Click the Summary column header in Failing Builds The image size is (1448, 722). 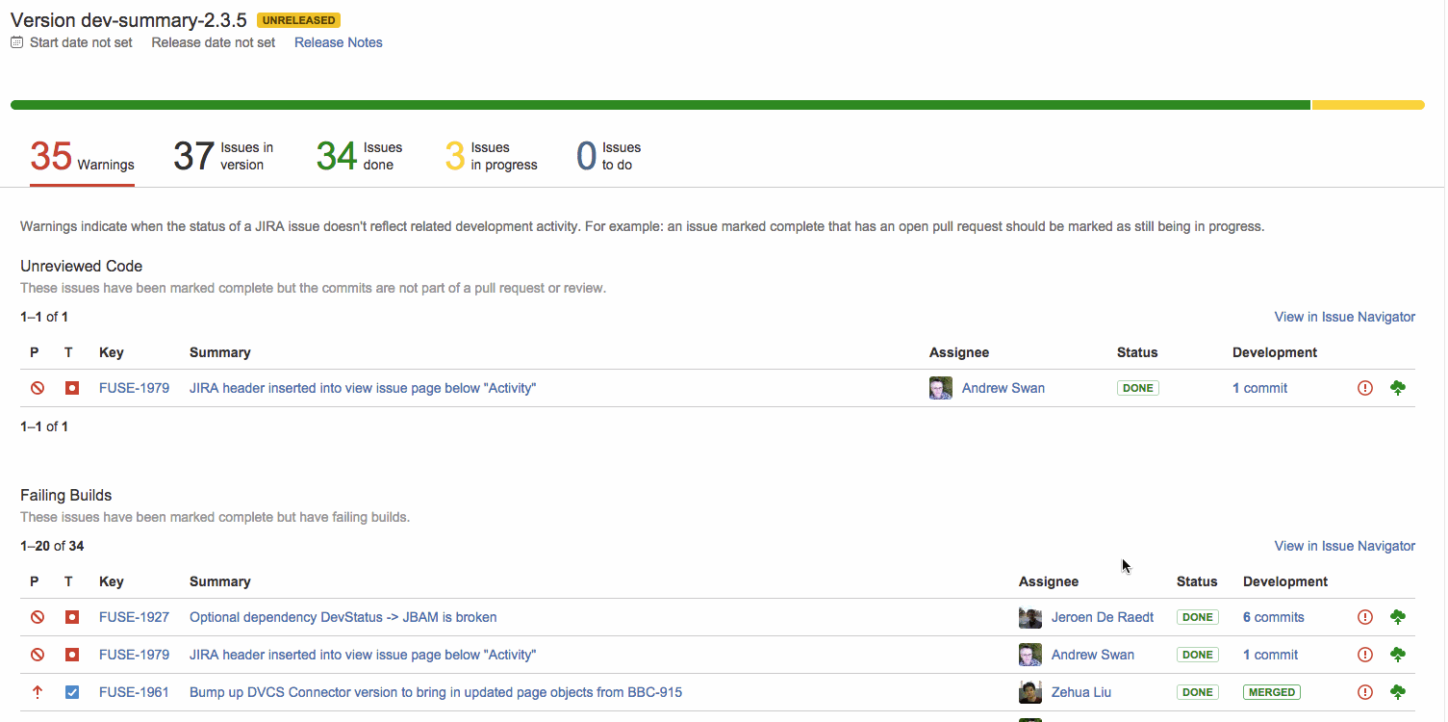tap(220, 581)
